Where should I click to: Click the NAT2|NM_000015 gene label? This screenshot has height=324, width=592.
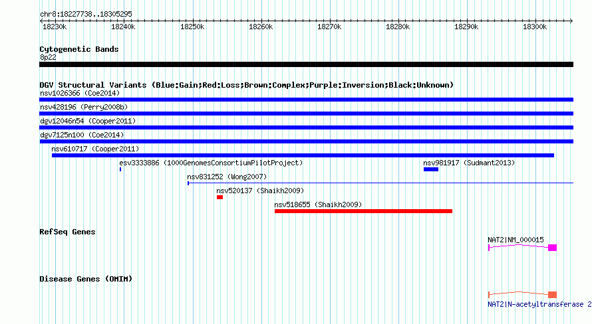516,240
